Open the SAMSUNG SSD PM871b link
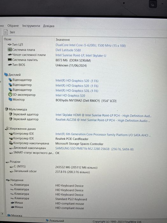 (x=94, y=149)
